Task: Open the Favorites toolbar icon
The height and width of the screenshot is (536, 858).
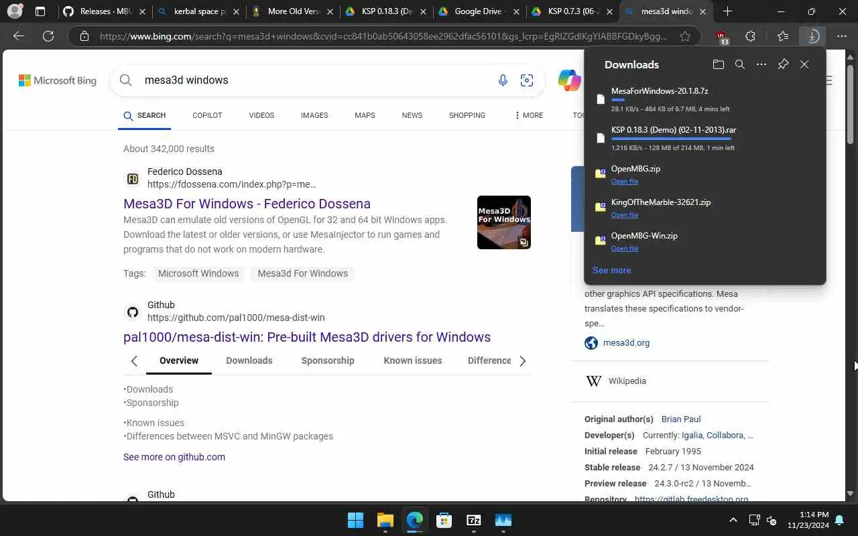Action: pyautogui.click(x=782, y=36)
